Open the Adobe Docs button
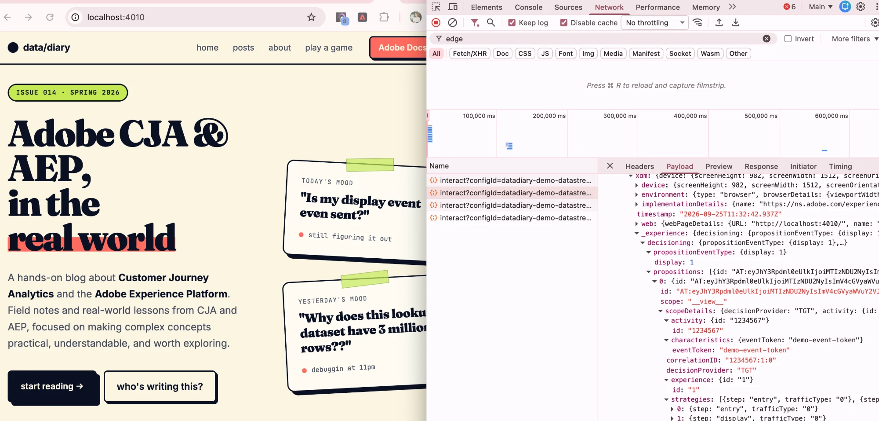Viewport: 879px width, 421px height. point(399,48)
